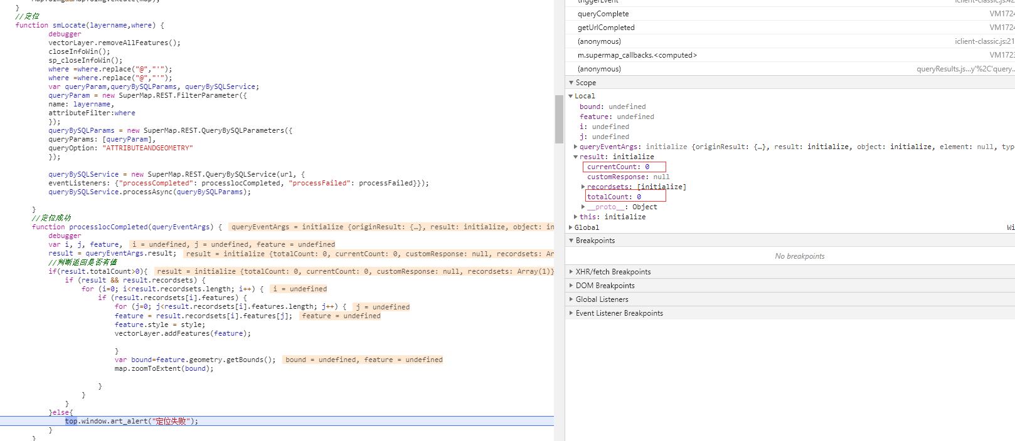Click the 'name: layername,' code line

click(81, 105)
